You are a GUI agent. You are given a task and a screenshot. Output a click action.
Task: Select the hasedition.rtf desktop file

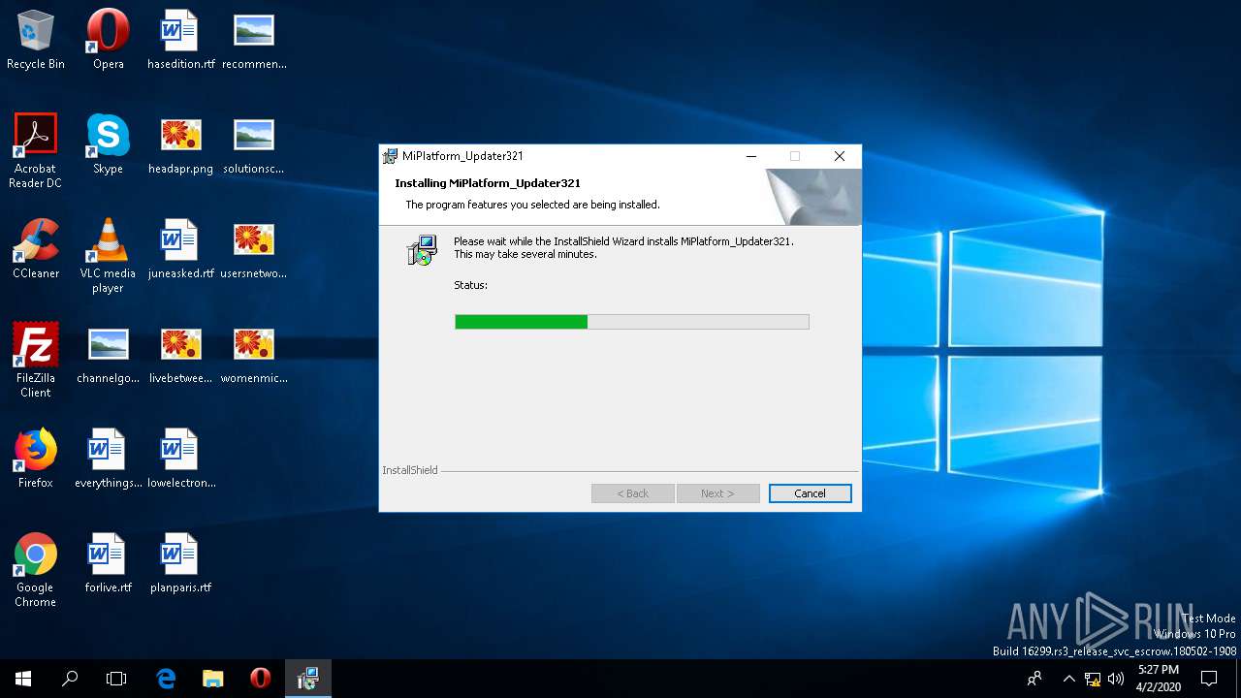pyautogui.click(x=180, y=40)
